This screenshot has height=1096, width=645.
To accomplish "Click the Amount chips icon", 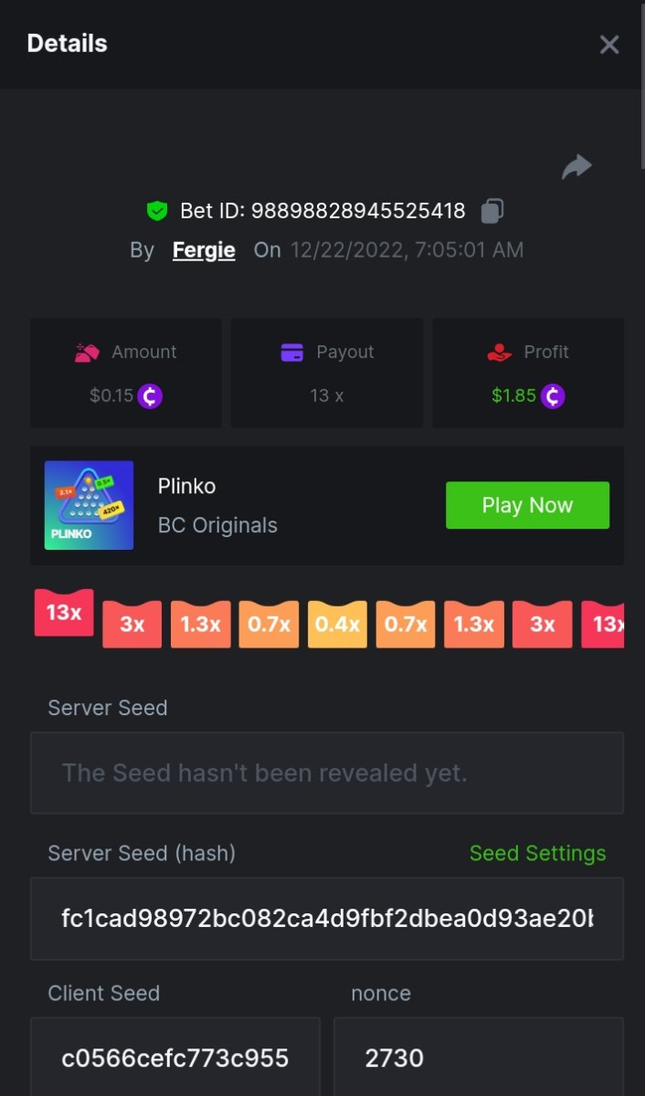I will click(x=87, y=353).
